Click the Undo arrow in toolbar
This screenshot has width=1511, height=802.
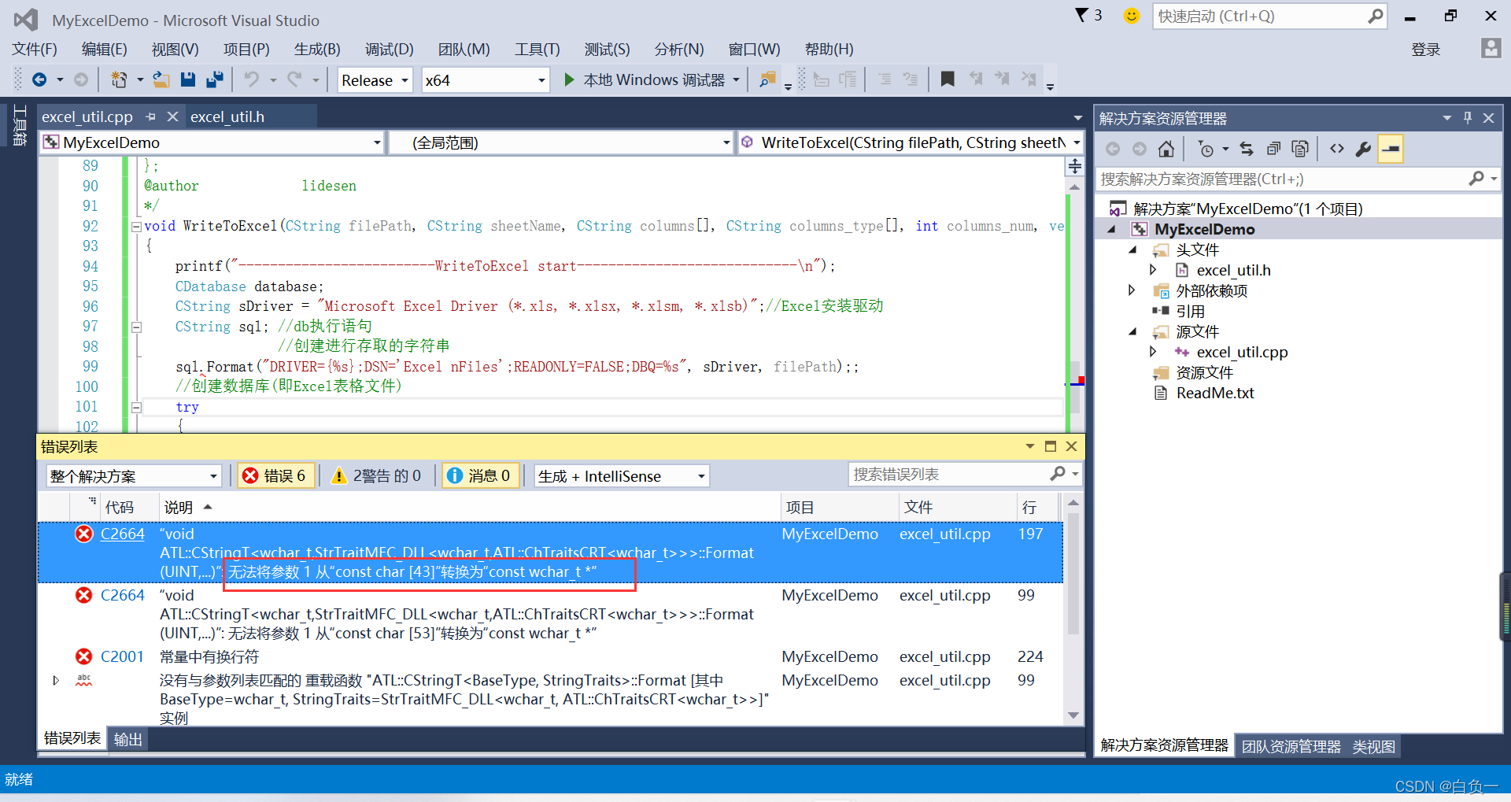coord(251,79)
